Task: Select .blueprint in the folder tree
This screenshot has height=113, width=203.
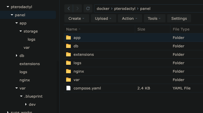Action: (x=33, y=96)
